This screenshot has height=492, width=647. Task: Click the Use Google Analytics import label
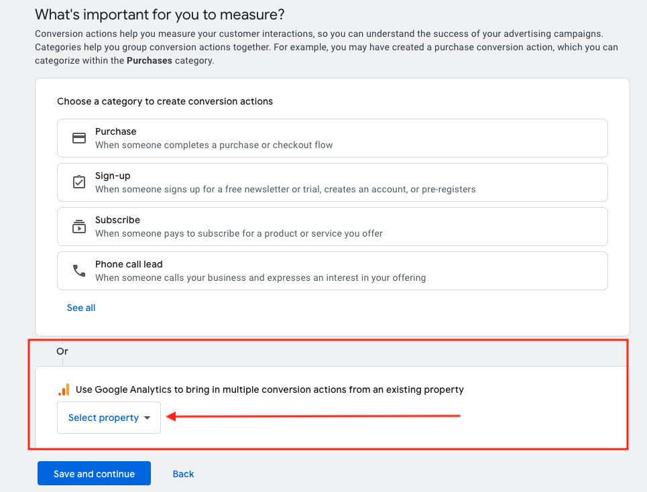(x=270, y=389)
